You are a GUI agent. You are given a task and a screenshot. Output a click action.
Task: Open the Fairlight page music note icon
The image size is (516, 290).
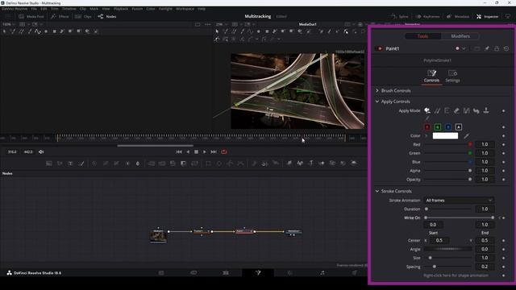pyautogui.click(x=322, y=272)
